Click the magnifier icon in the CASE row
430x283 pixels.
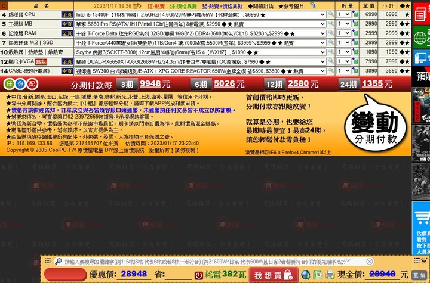(331, 70)
